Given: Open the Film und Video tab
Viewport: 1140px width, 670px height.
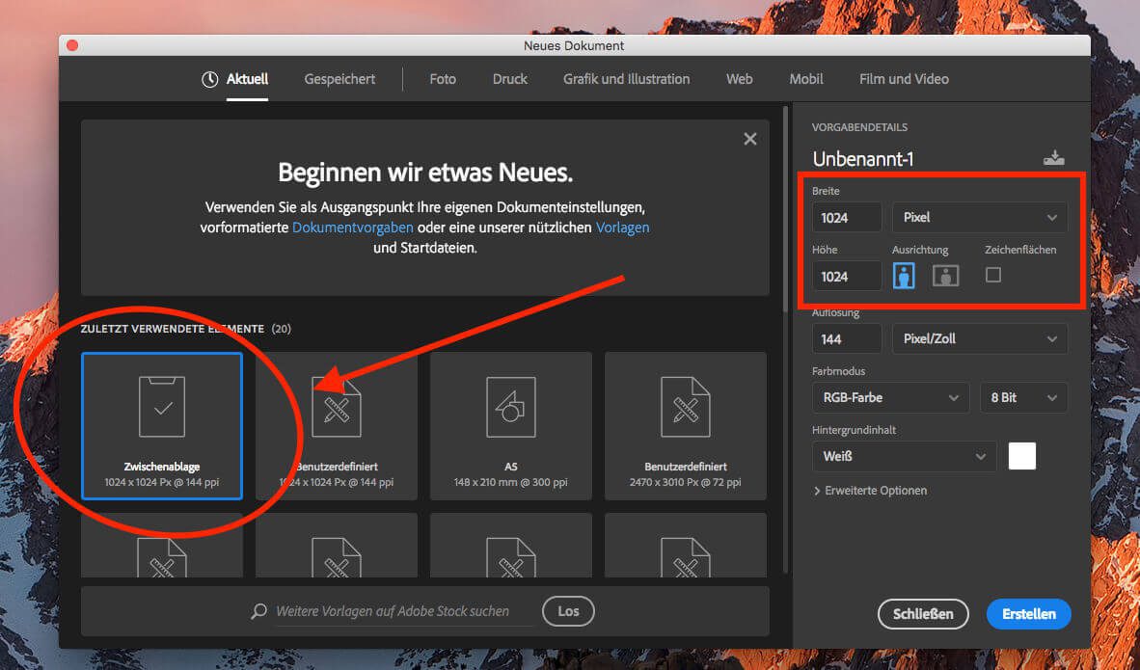Looking at the screenshot, I should [904, 79].
